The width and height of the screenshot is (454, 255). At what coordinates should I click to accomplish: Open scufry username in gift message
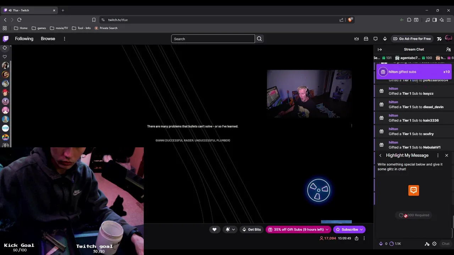click(x=428, y=134)
